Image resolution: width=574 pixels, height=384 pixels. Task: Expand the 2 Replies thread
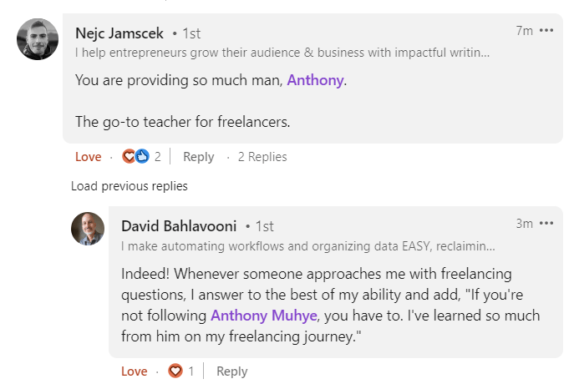point(262,157)
